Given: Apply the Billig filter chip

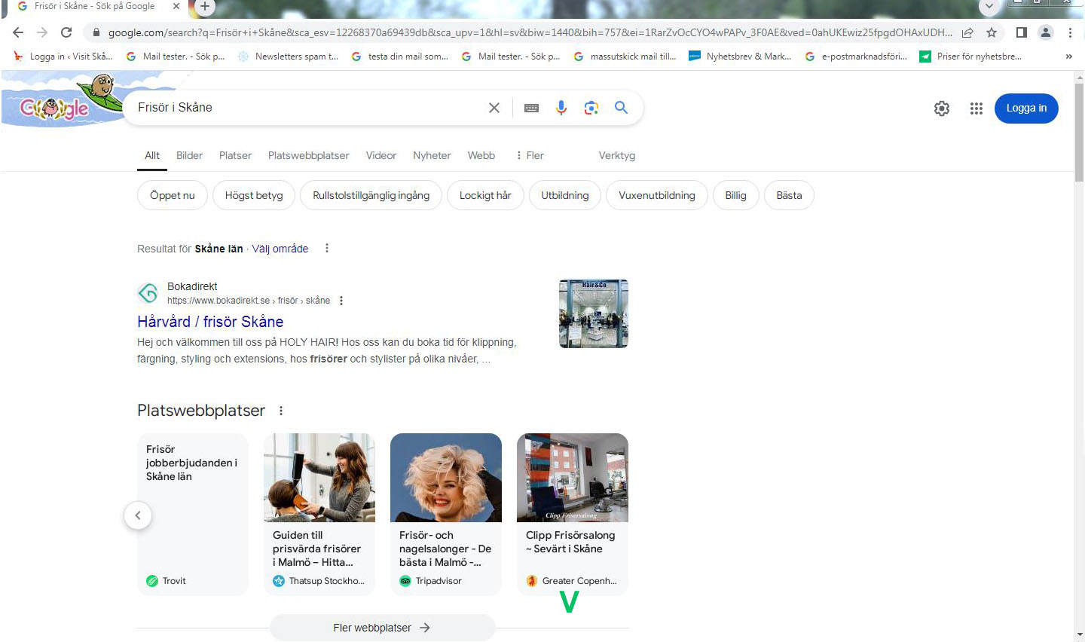Looking at the screenshot, I should coord(736,195).
